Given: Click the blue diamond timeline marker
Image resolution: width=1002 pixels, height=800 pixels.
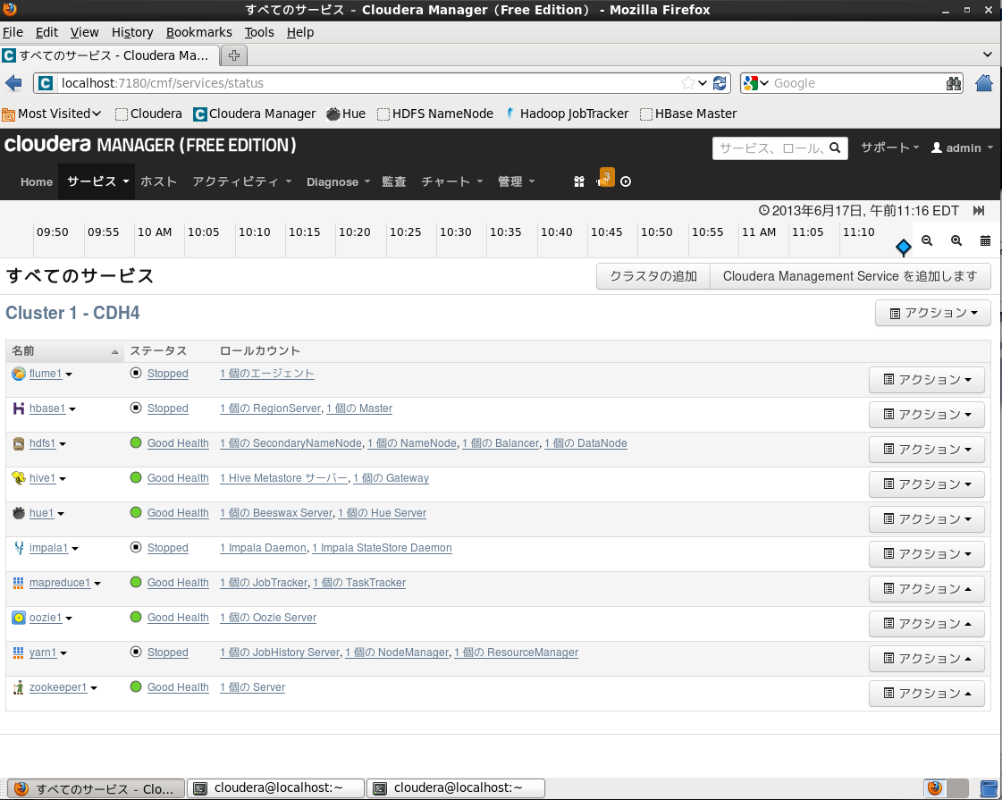Looking at the screenshot, I should tap(903, 247).
